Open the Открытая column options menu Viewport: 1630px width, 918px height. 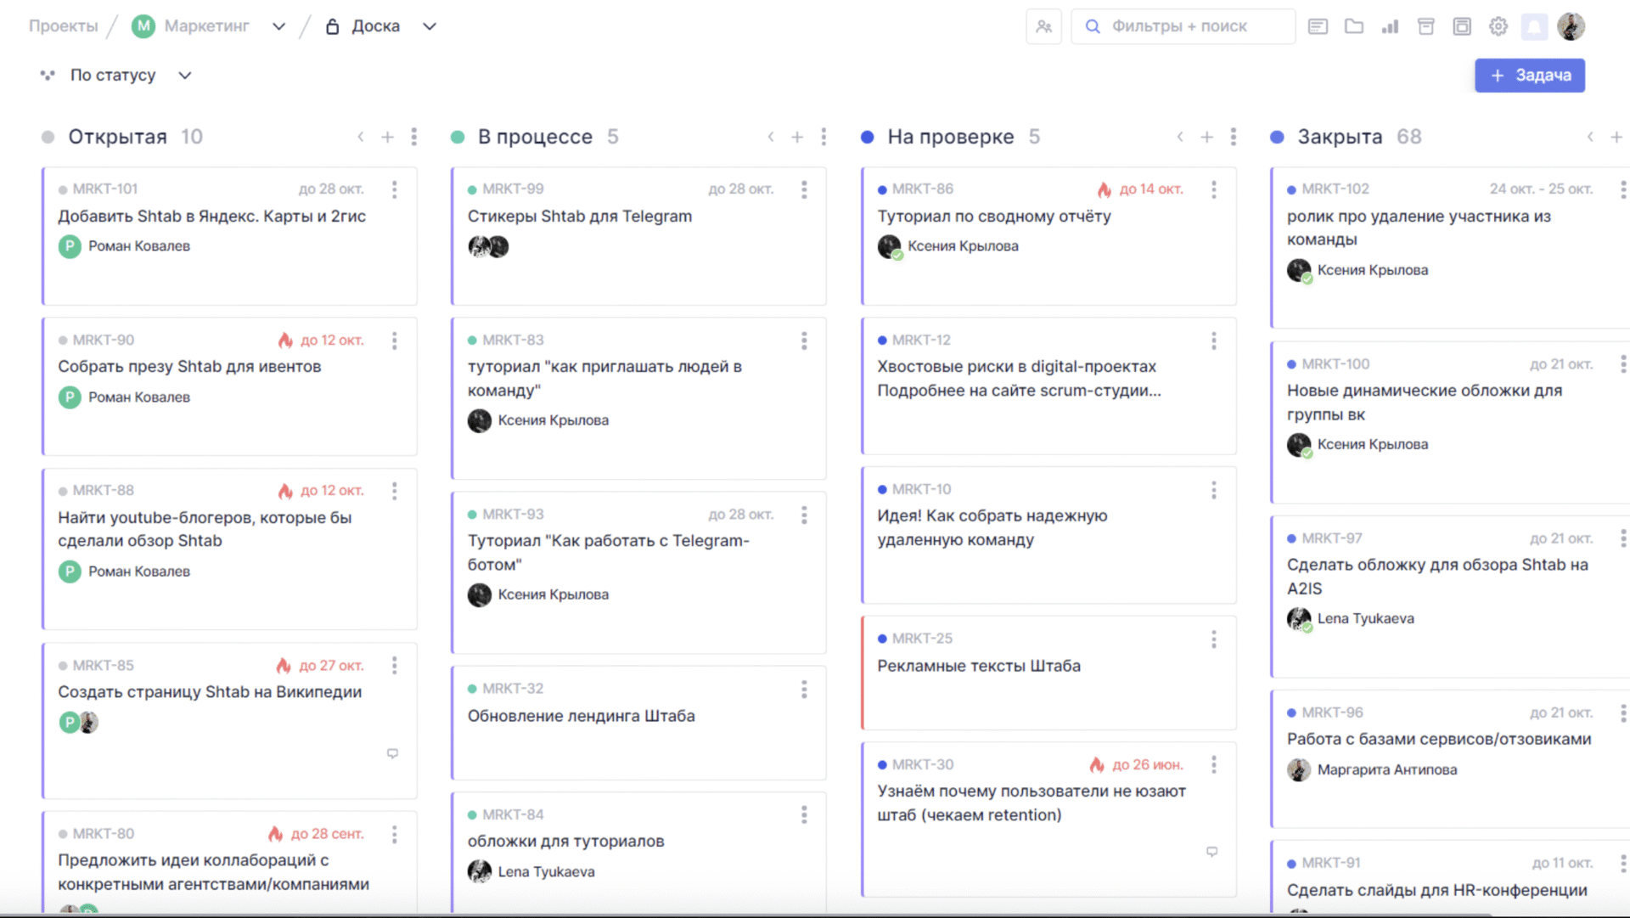(413, 137)
